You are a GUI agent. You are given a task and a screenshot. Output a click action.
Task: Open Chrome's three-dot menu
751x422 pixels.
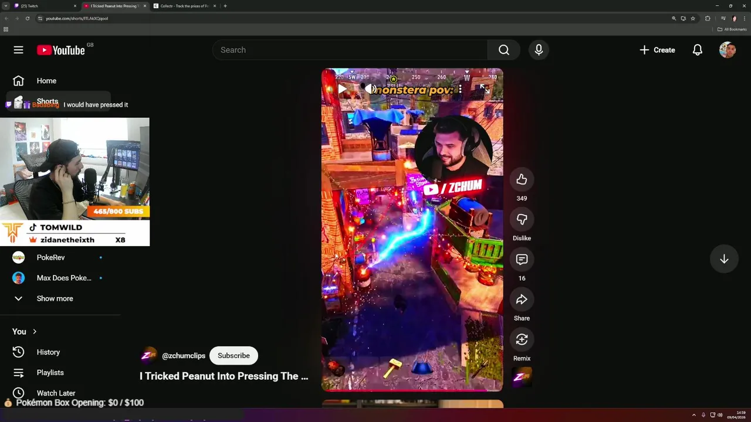(745, 18)
